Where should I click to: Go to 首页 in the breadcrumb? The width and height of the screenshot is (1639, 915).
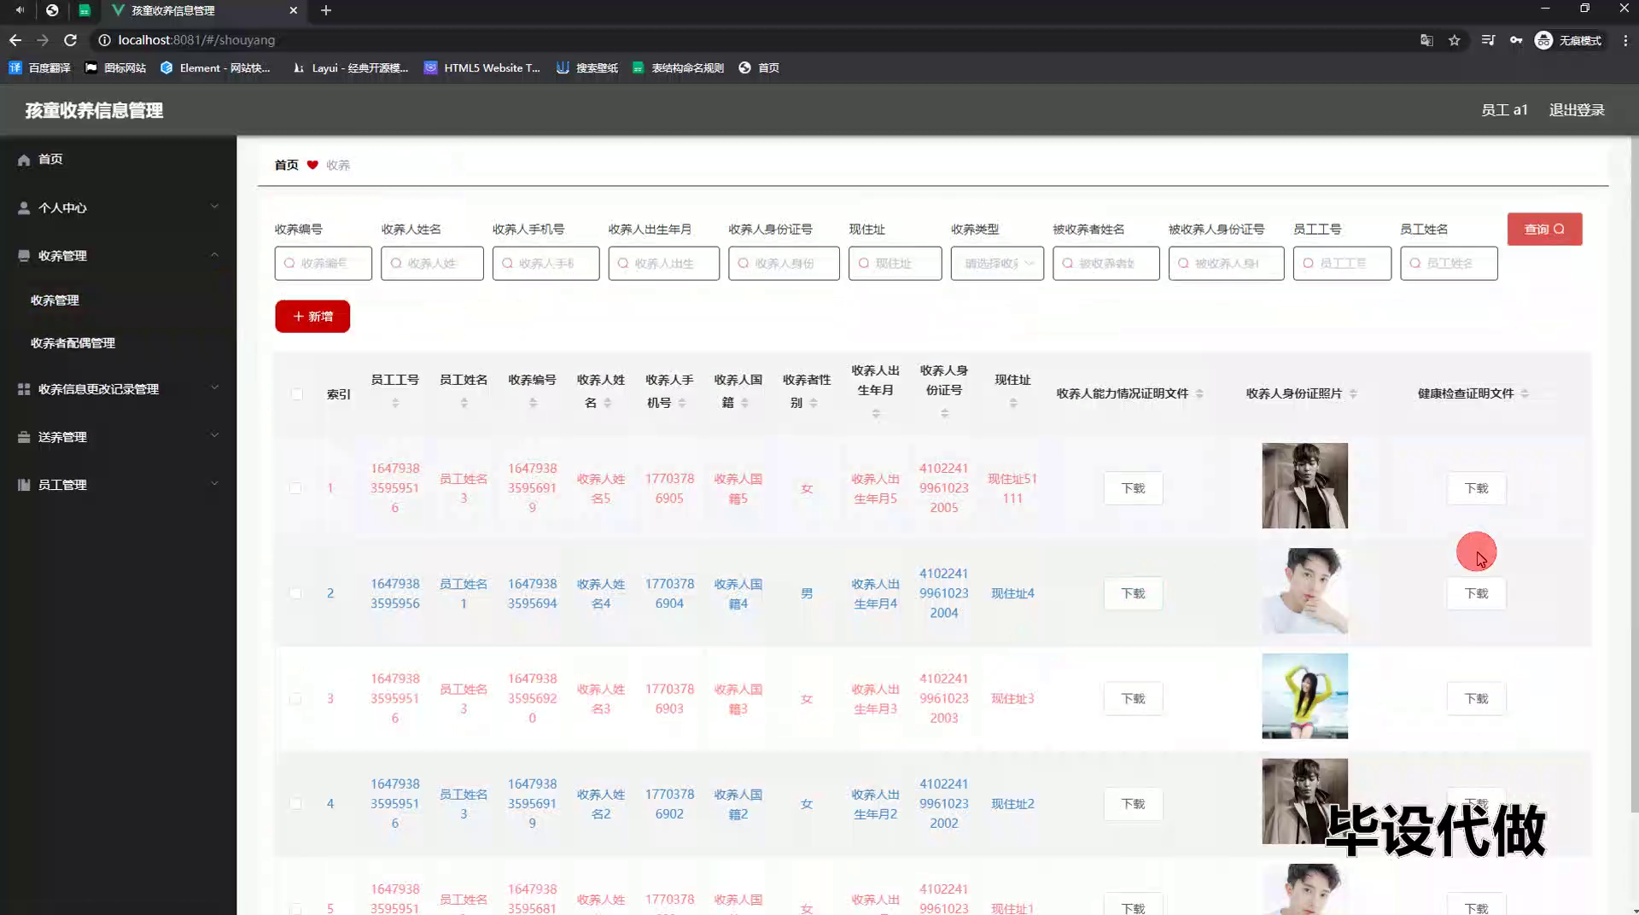[286, 165]
